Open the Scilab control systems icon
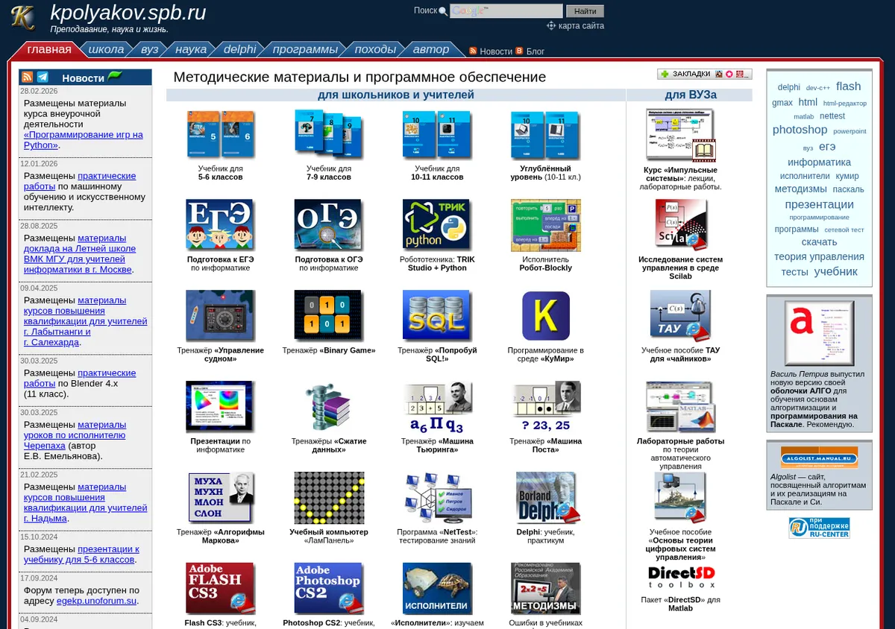895x629 pixels. click(x=680, y=225)
